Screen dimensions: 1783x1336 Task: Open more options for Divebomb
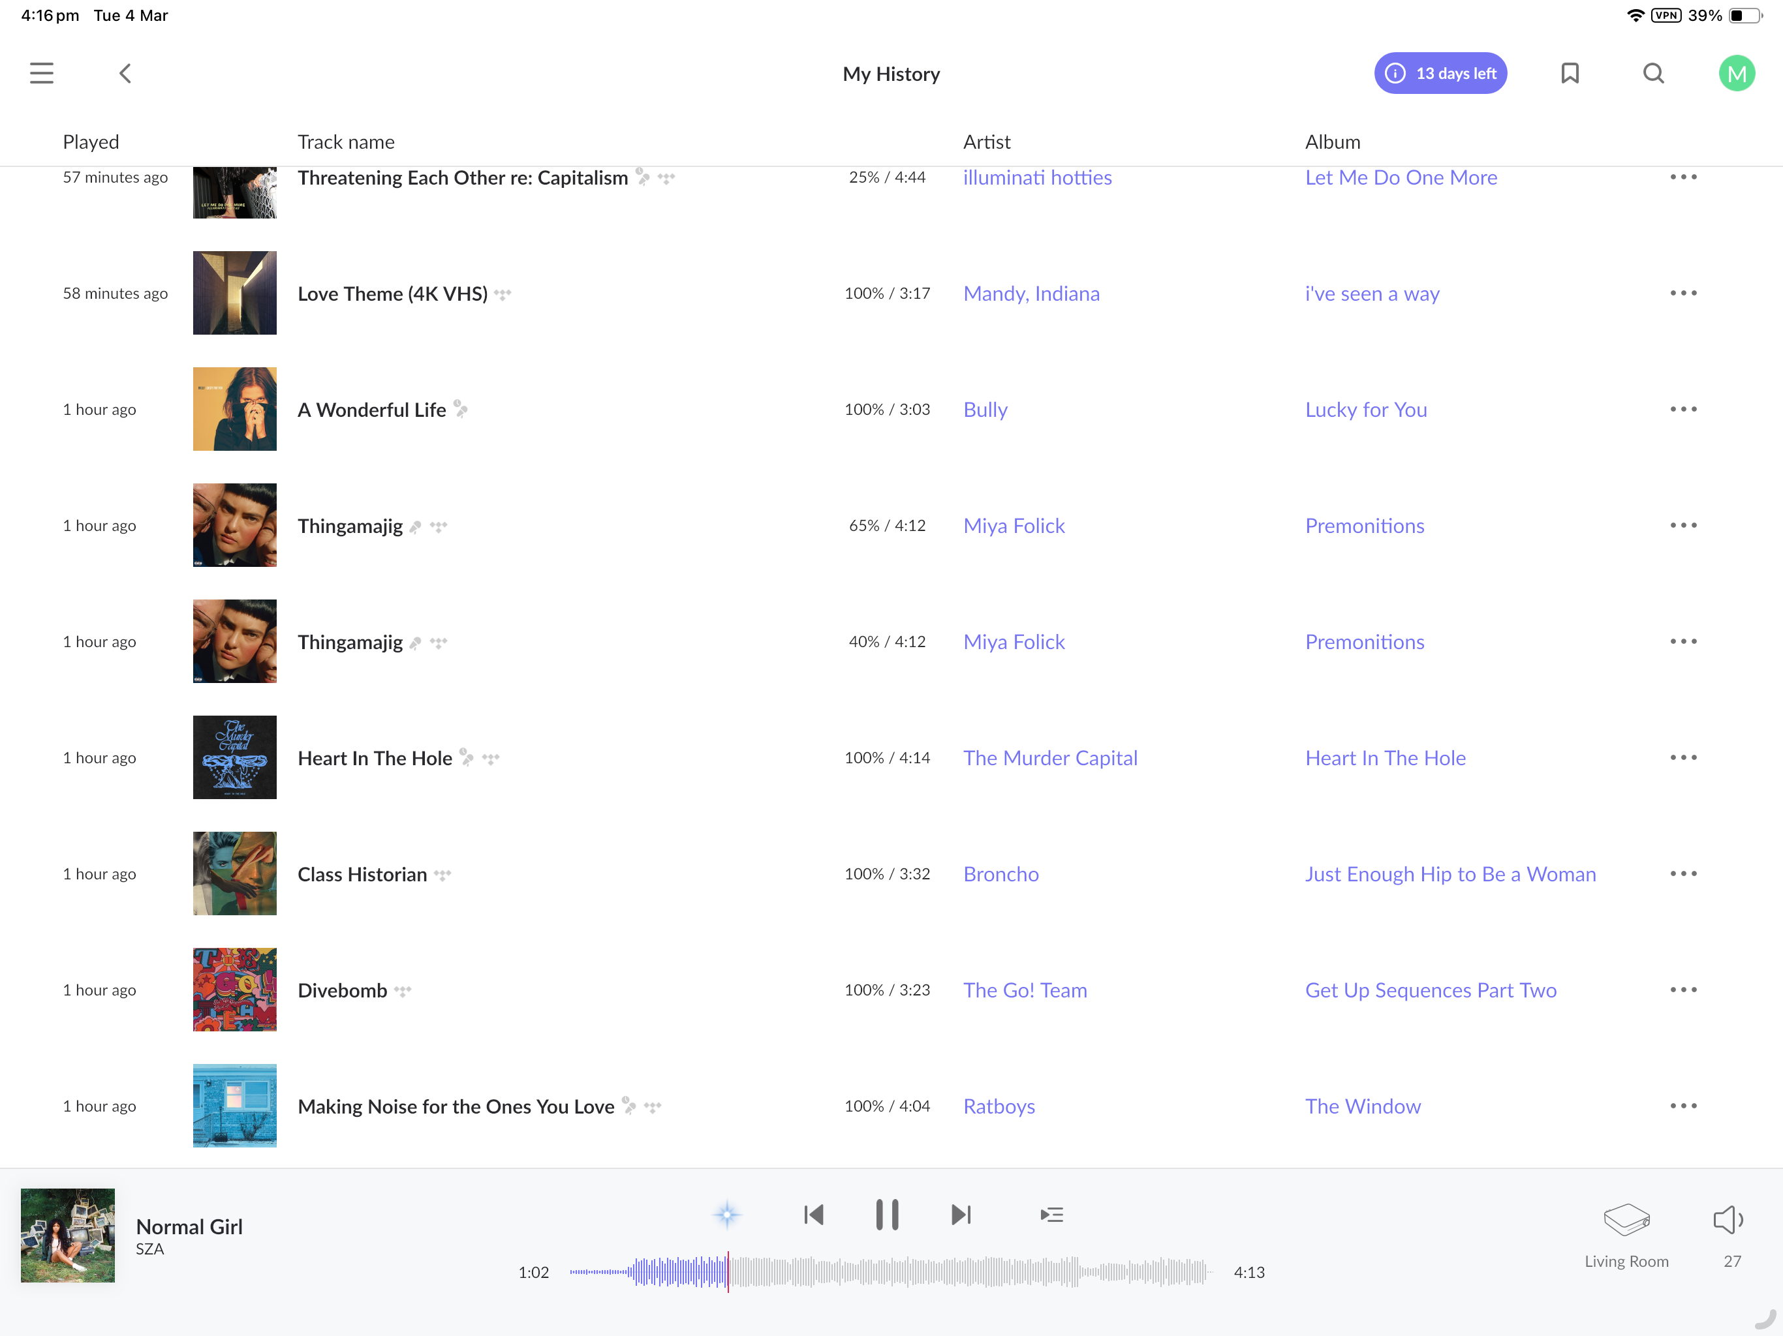tap(1683, 990)
